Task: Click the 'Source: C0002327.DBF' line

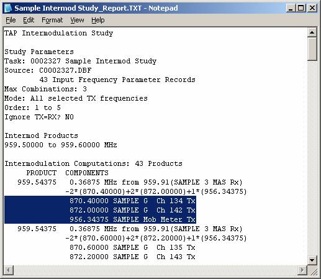Action: [48, 70]
